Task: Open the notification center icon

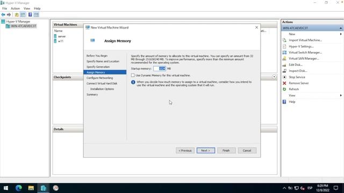Action: pos(335,188)
